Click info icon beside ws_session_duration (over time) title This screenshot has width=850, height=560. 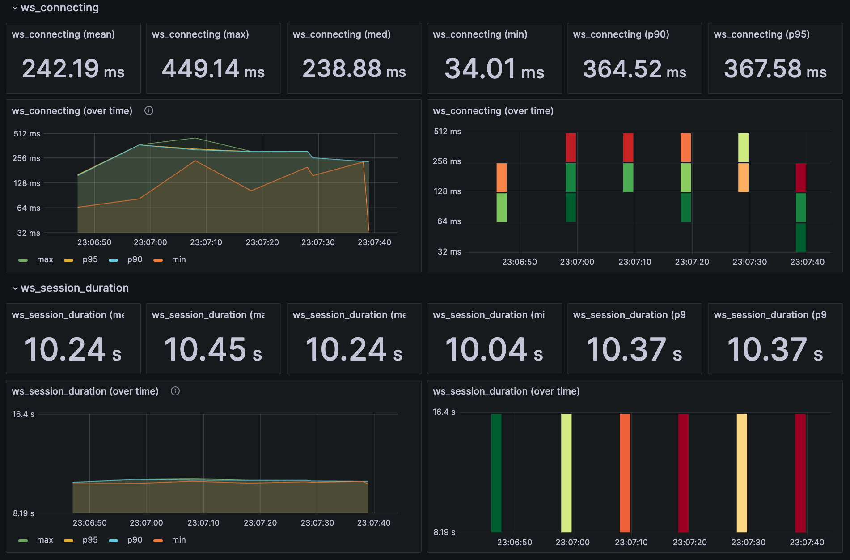point(175,391)
